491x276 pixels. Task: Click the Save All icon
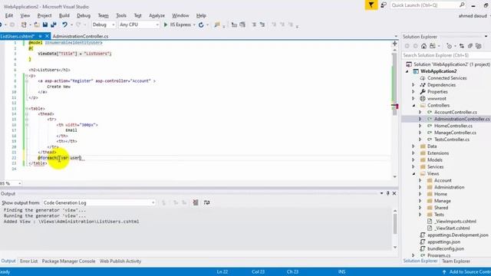tap(54, 25)
